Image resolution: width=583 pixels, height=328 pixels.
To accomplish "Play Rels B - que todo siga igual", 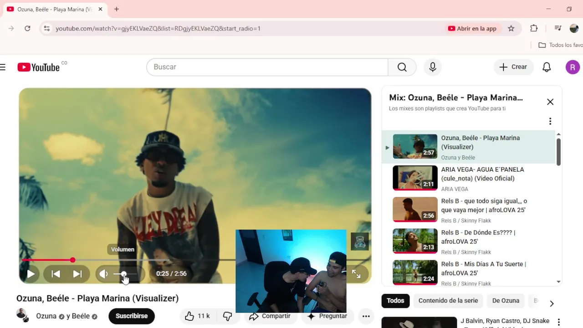I will (x=468, y=210).
